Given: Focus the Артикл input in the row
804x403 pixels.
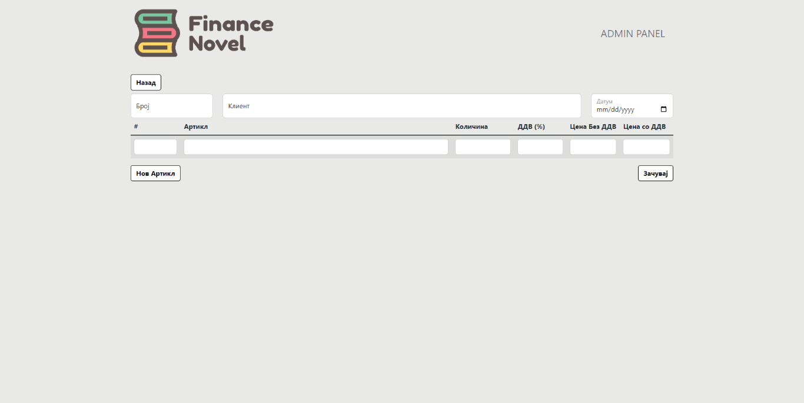Looking at the screenshot, I should pyautogui.click(x=315, y=147).
